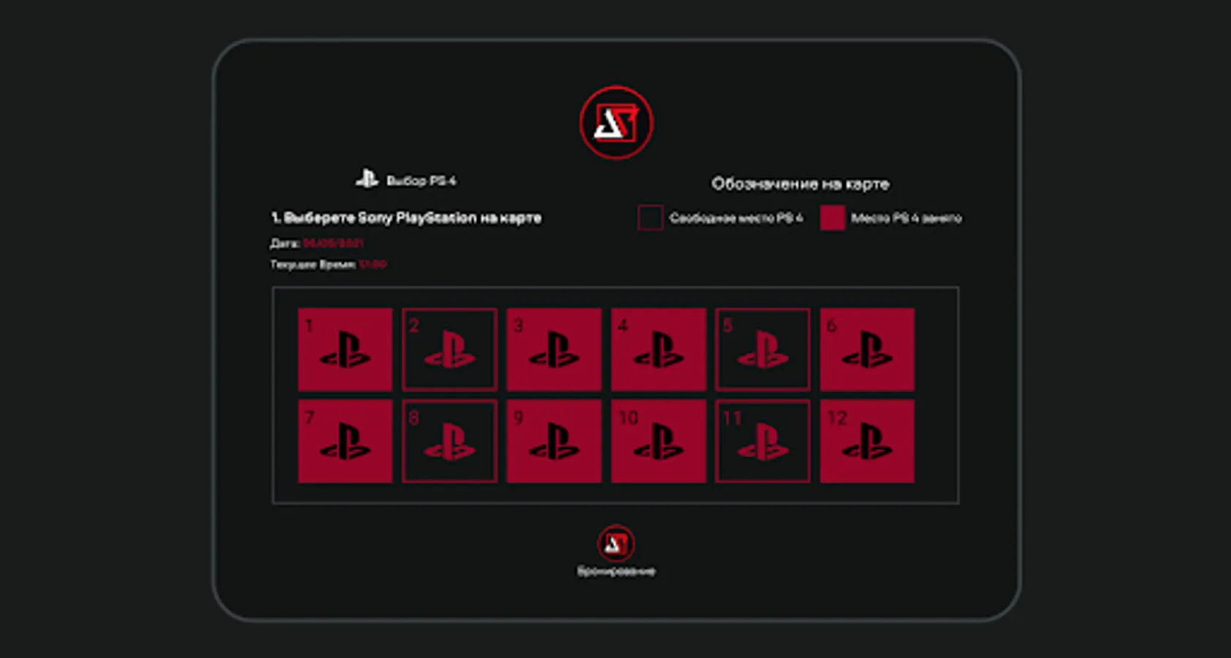
Task: Click PlayStation seat number 7 tile
Action: point(345,441)
